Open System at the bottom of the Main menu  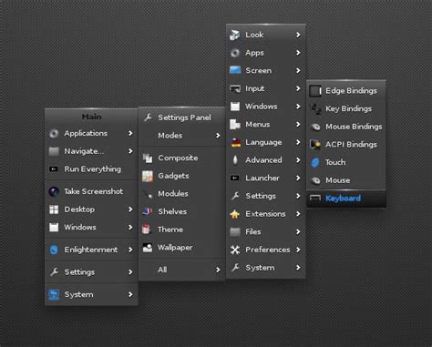[x=91, y=294]
